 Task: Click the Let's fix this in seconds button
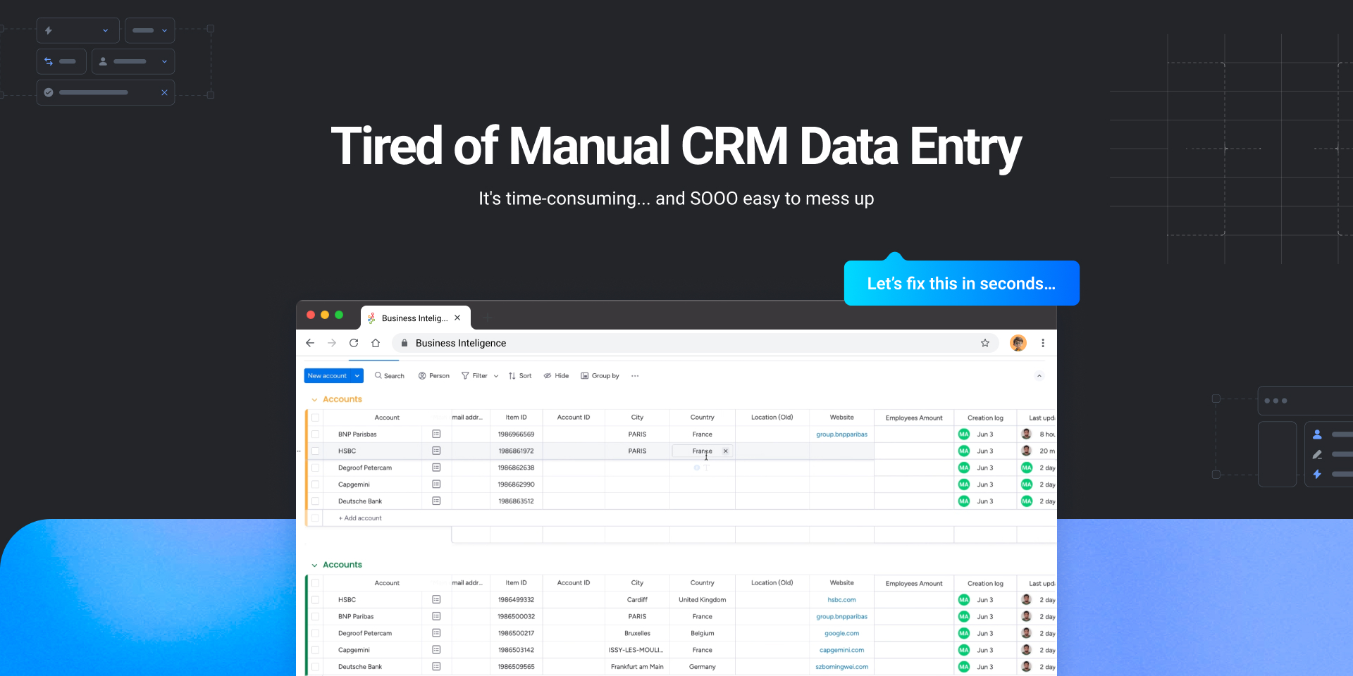[x=961, y=284]
